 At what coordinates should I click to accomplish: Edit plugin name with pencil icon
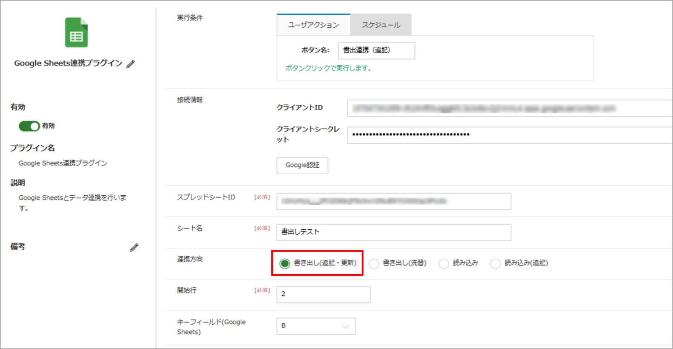coord(131,64)
